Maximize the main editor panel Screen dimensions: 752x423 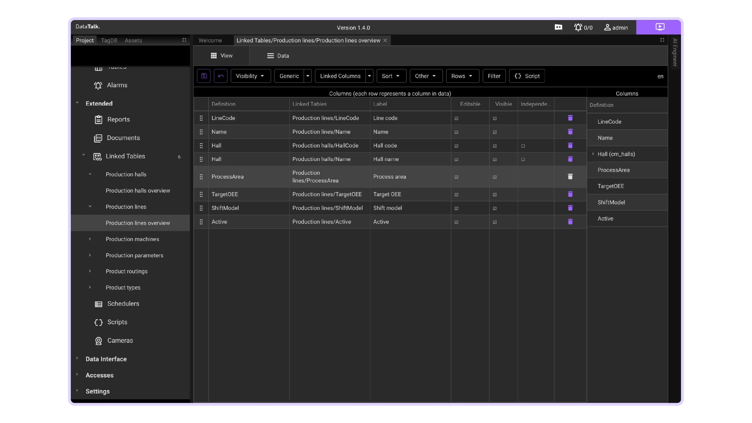coord(662,40)
